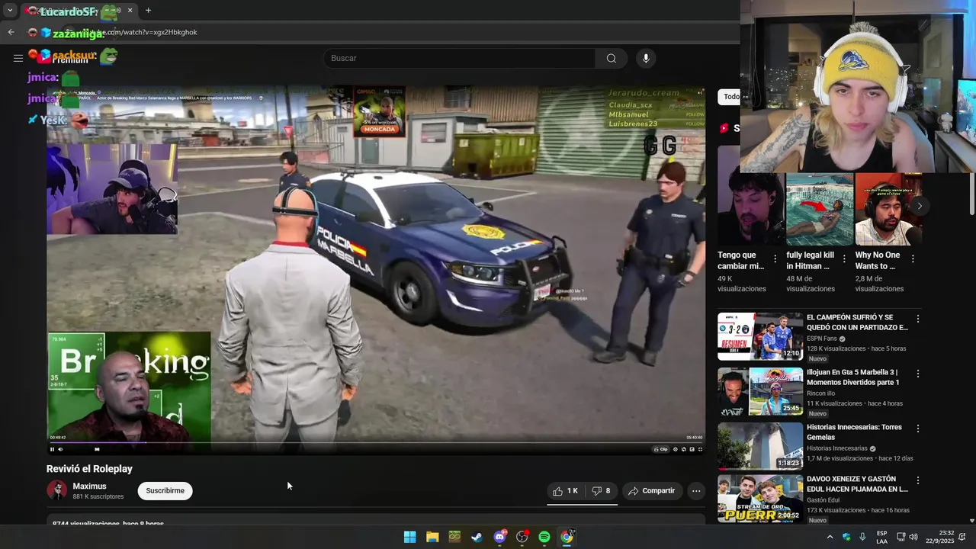Open the player settings gear
Viewport: 976px width, 549px height.
(x=675, y=449)
